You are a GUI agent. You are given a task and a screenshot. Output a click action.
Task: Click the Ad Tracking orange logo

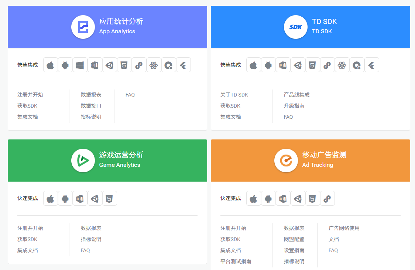pyautogui.click(x=286, y=161)
